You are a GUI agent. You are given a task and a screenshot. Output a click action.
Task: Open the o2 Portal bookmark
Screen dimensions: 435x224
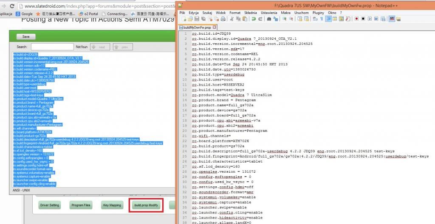pyautogui.click(x=88, y=14)
